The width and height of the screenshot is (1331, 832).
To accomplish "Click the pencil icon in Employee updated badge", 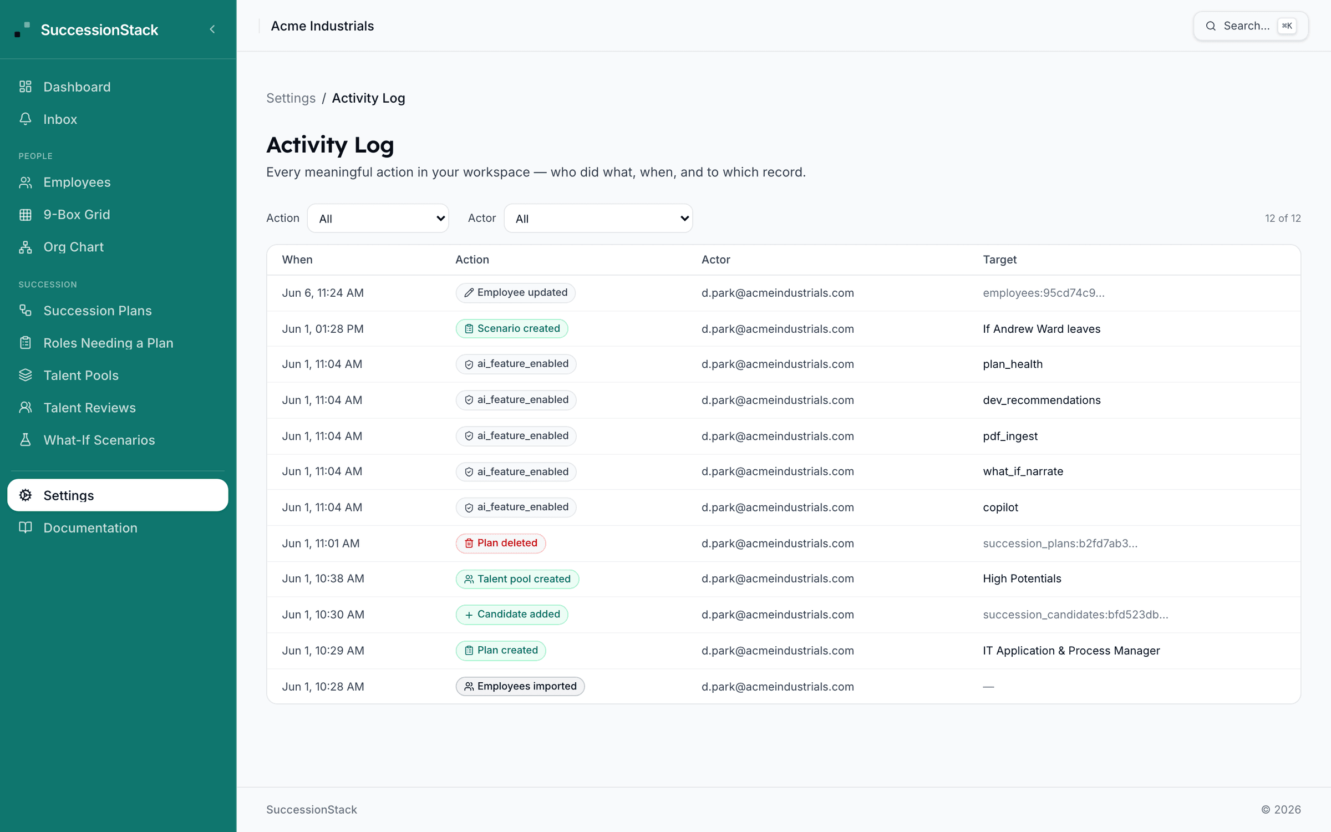I will point(469,293).
